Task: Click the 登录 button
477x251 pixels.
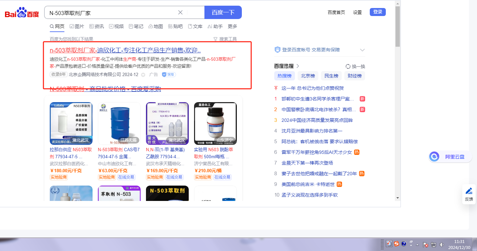Action: coord(378,12)
